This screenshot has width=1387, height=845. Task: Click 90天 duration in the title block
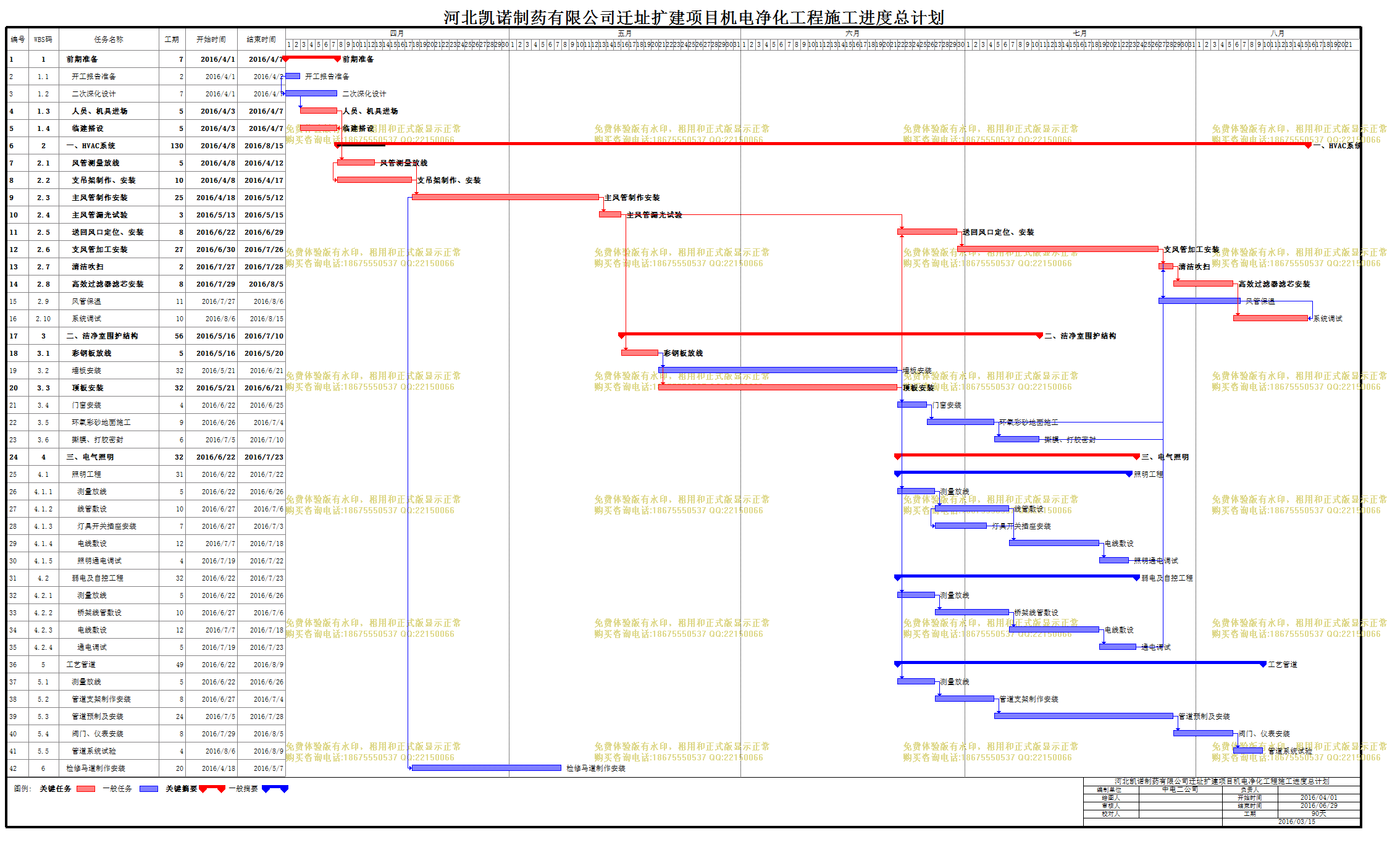point(1318,813)
